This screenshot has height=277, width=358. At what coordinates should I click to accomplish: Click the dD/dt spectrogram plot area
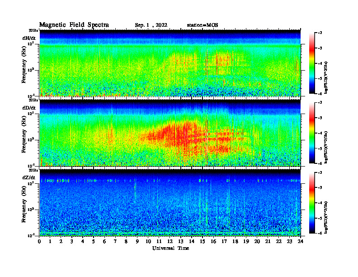(x=170, y=133)
